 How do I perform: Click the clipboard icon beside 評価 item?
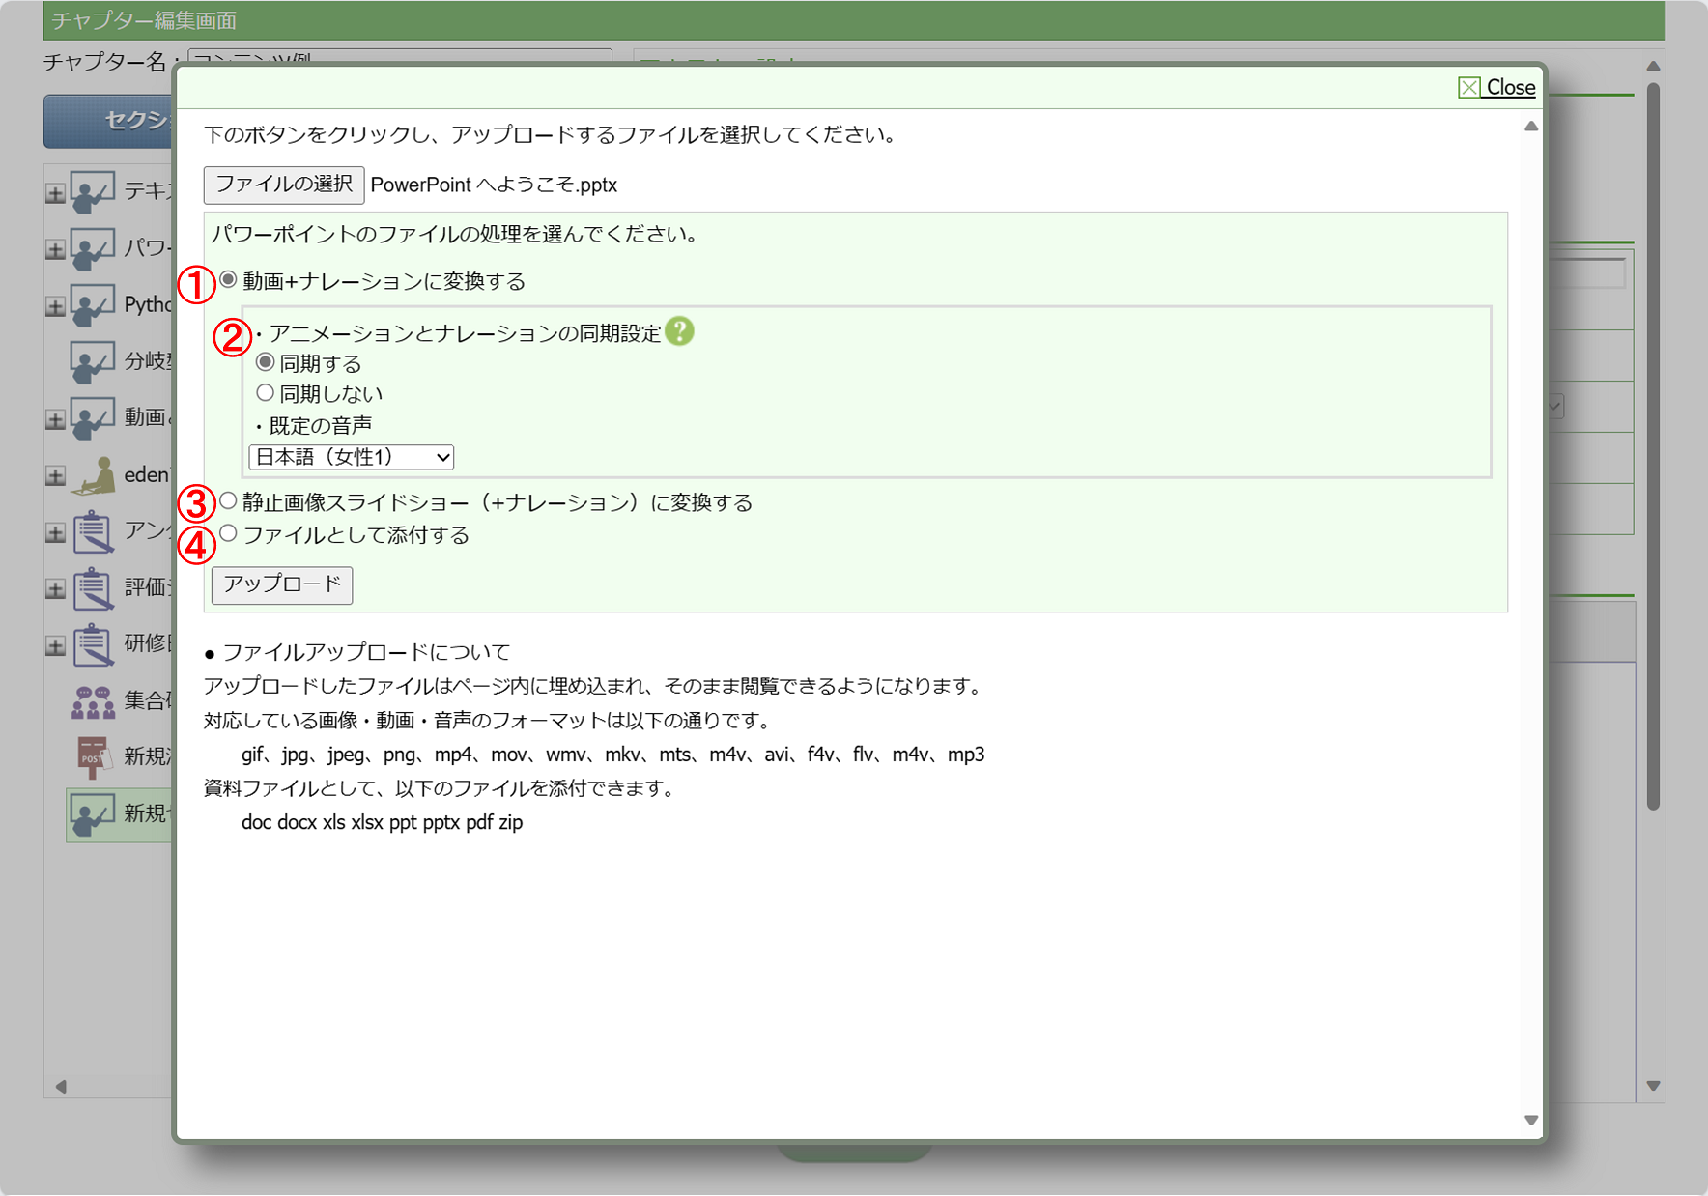pyautogui.click(x=94, y=588)
